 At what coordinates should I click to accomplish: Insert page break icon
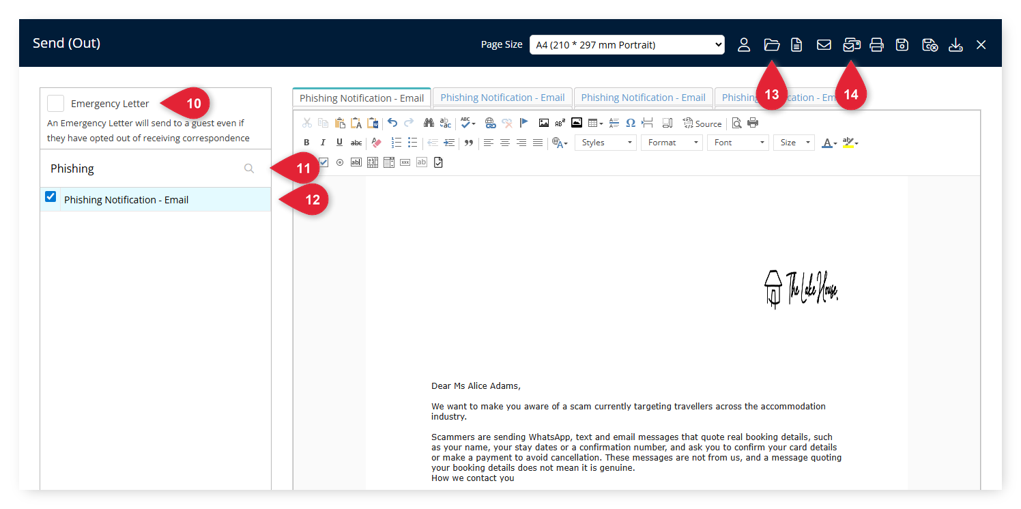click(648, 123)
